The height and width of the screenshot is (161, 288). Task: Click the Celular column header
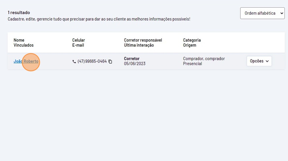tap(79, 40)
